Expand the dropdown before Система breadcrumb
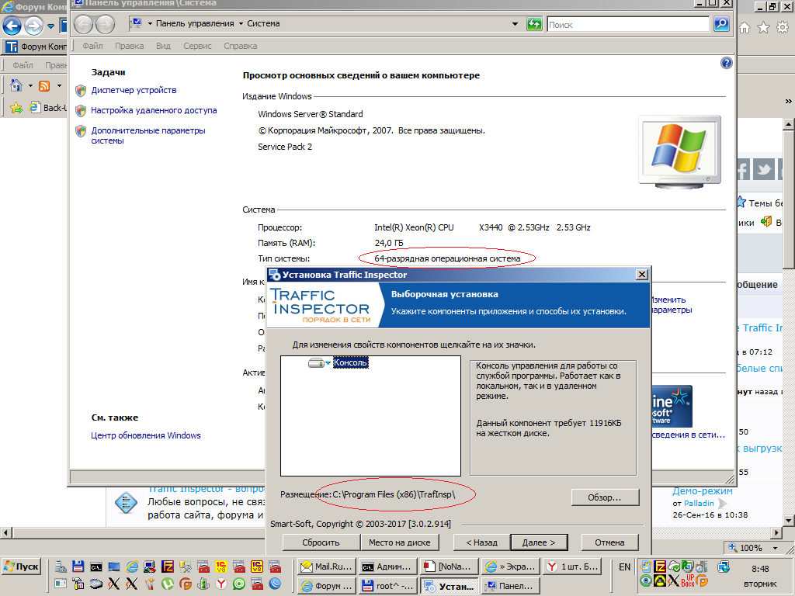The width and height of the screenshot is (795, 596). coord(241,24)
